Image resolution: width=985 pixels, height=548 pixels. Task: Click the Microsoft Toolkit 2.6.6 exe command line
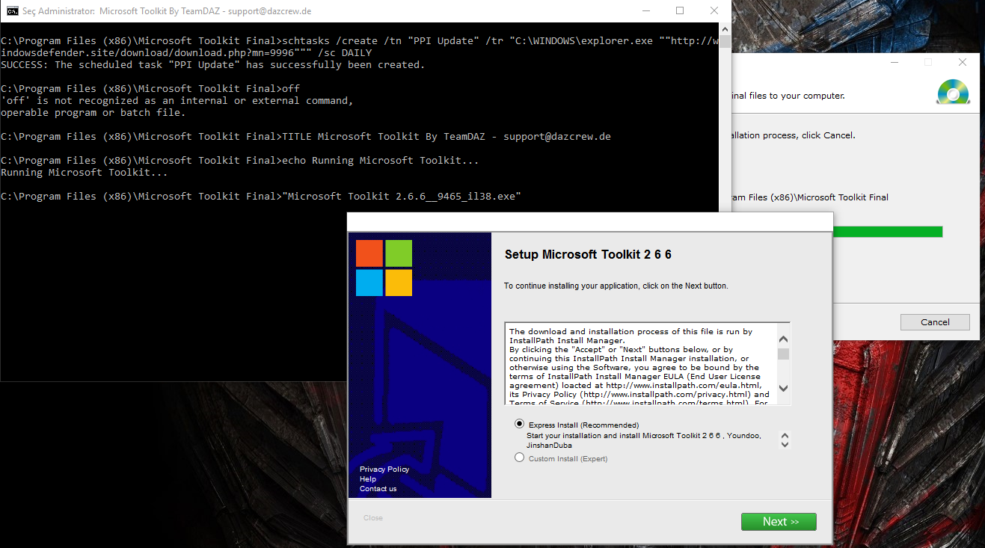tap(260, 197)
